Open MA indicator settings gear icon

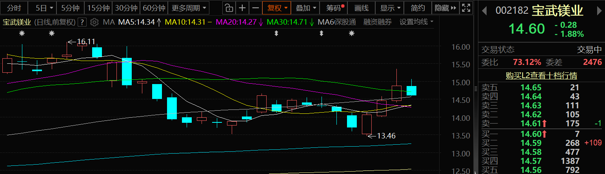(94, 22)
